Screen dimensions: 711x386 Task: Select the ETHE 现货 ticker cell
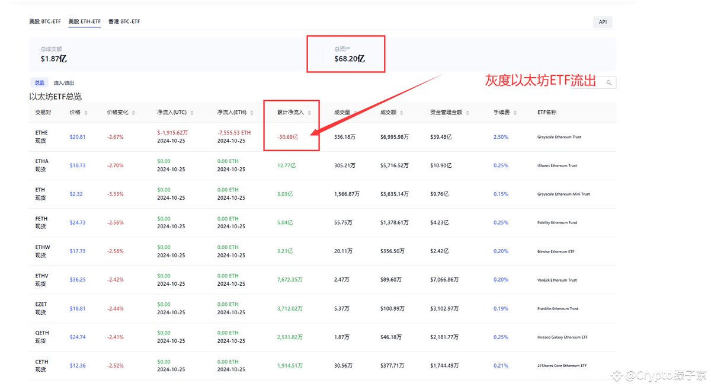pos(41,137)
